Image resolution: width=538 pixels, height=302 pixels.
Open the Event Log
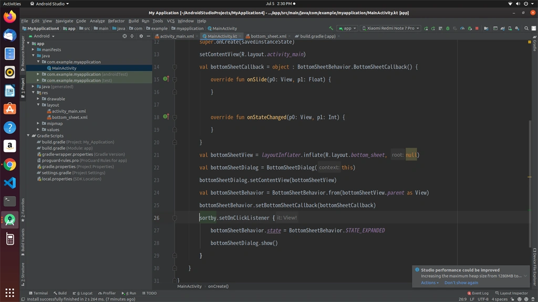coord(478,293)
